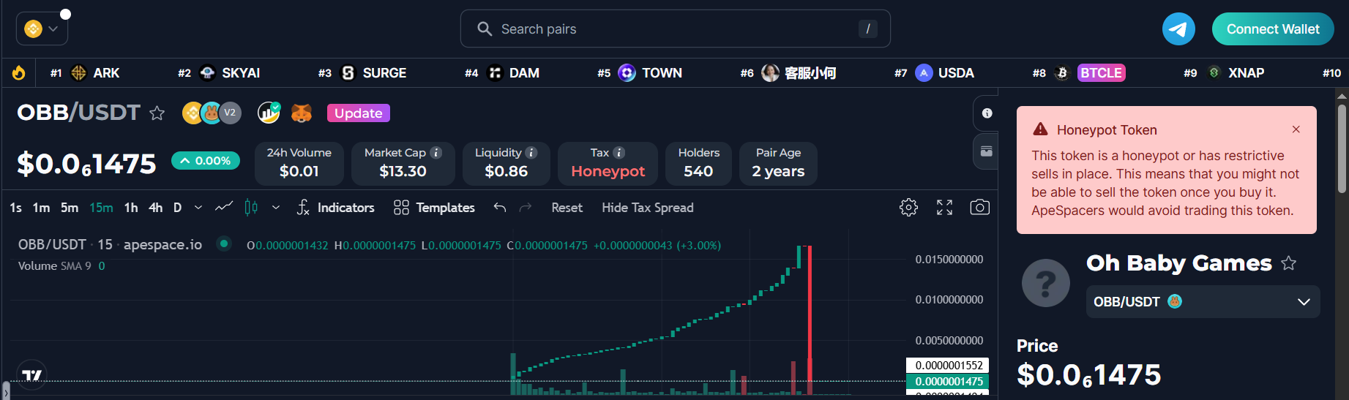Open Liquidity info tooltip icon
Viewport: 1349px width, 400px height.
tap(531, 153)
